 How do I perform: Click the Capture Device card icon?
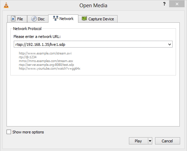(x=85, y=19)
